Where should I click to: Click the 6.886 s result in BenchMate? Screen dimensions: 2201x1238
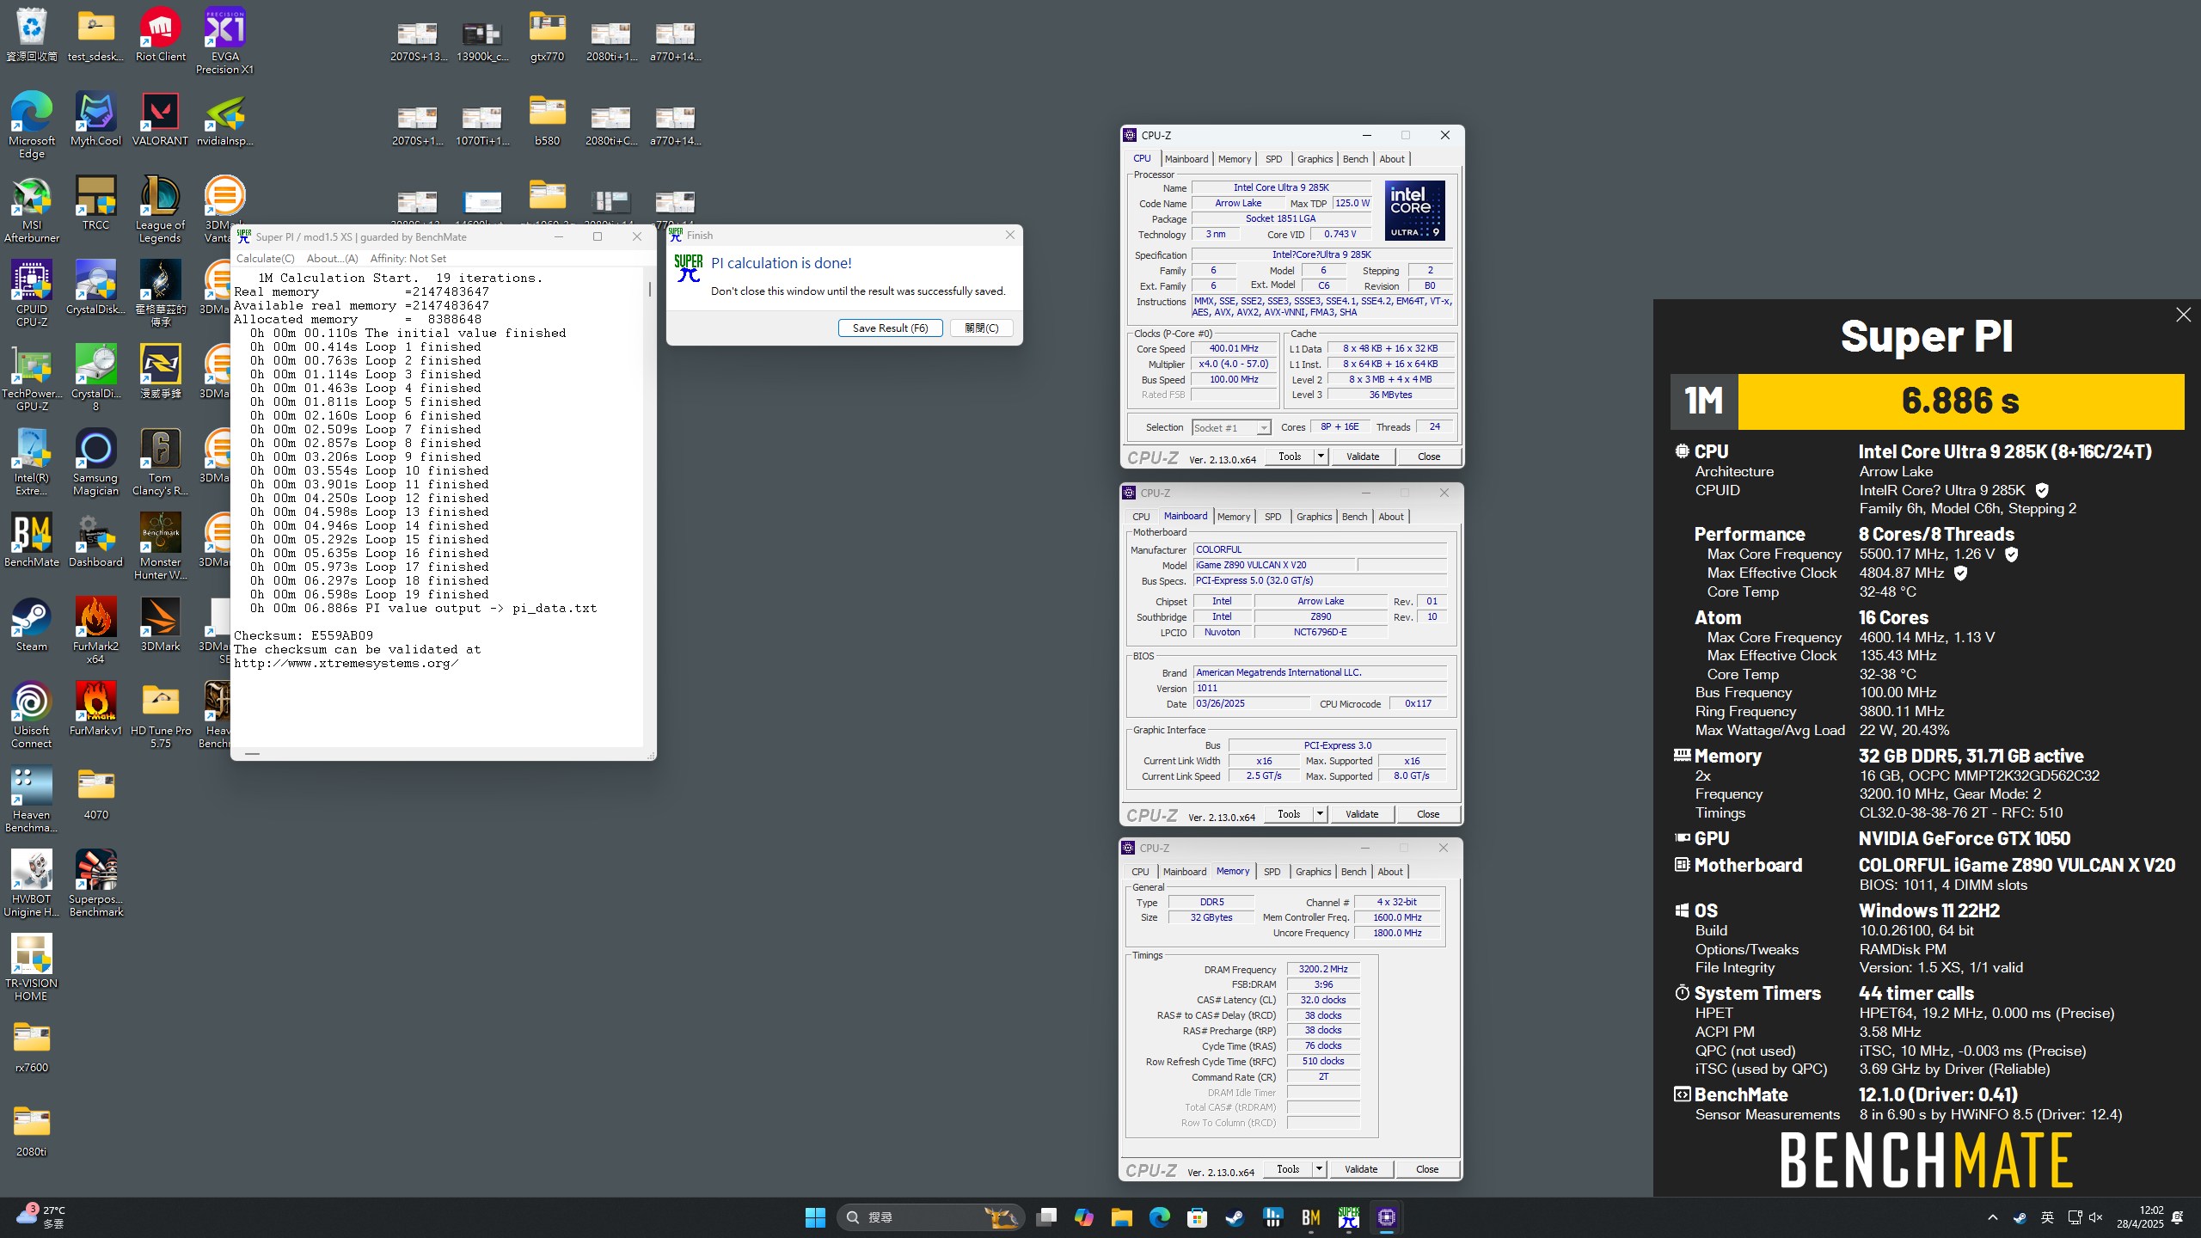click(x=1960, y=401)
